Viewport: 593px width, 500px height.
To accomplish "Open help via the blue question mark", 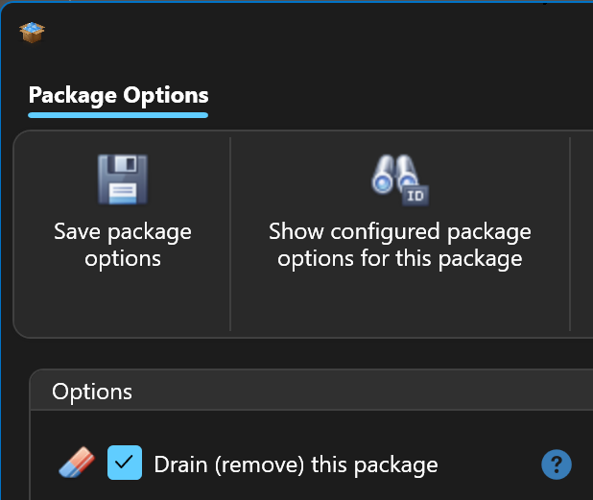I will [x=557, y=464].
